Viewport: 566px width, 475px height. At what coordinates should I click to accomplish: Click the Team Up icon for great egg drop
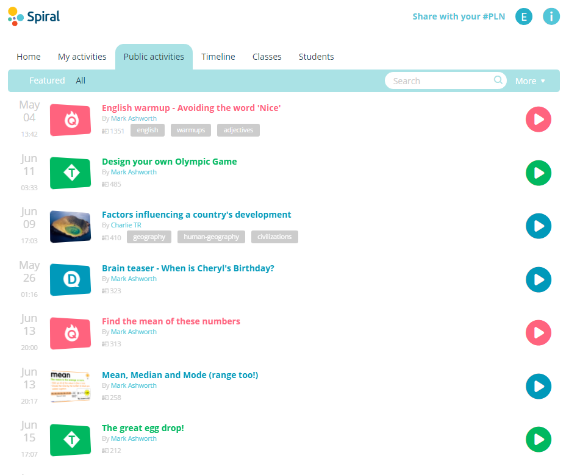pyautogui.click(x=70, y=440)
